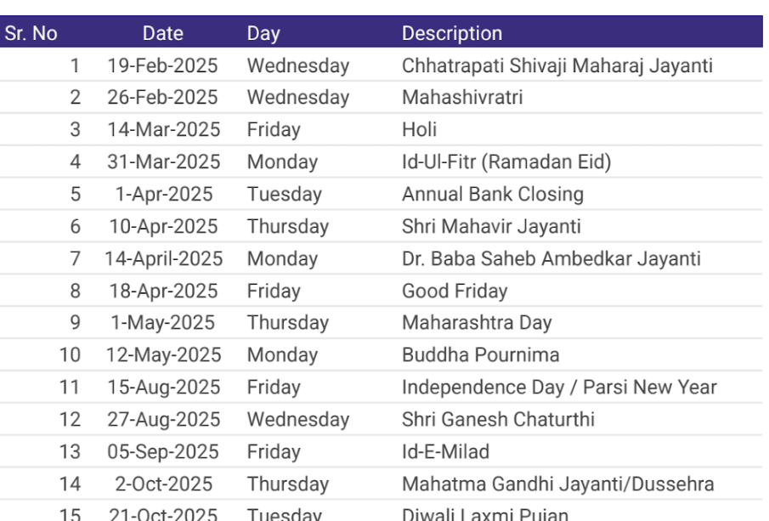This screenshot has height=521, width=769.
Task: Click the 10-Apr-2025 date cell
Action: [163, 227]
